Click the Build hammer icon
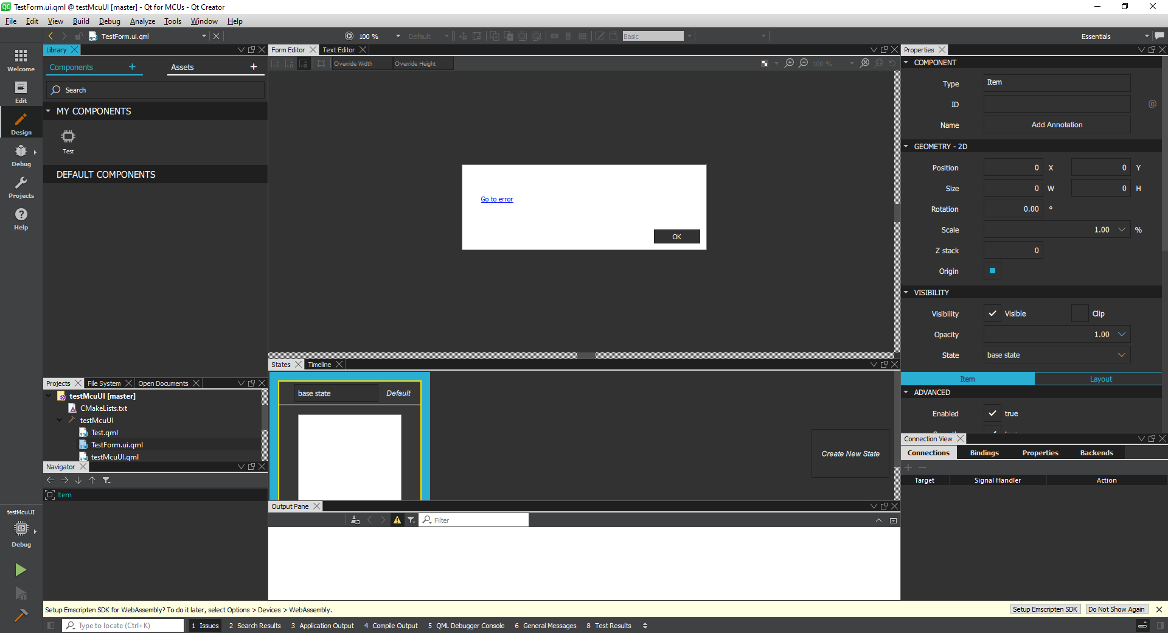 tap(21, 615)
